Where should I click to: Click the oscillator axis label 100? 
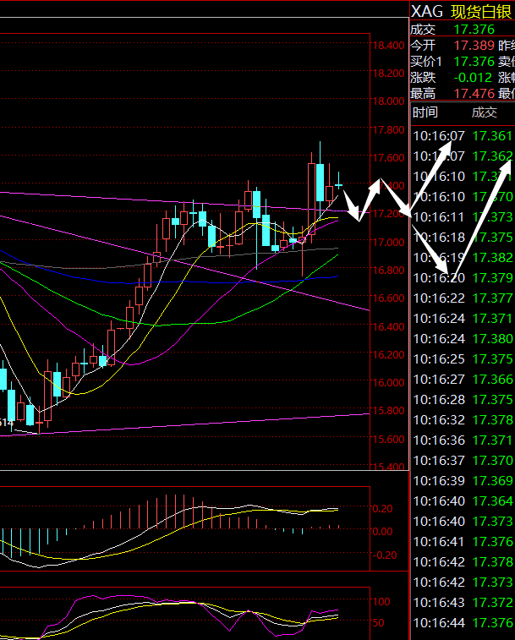(381, 602)
